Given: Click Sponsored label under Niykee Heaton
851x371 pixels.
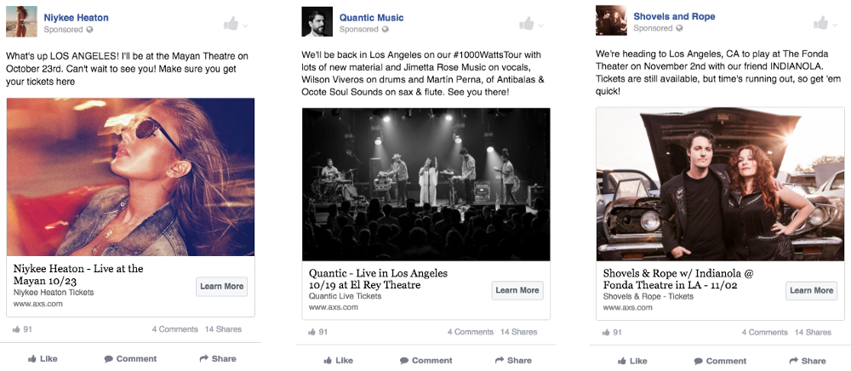Looking at the screenshot, I should (64, 30).
